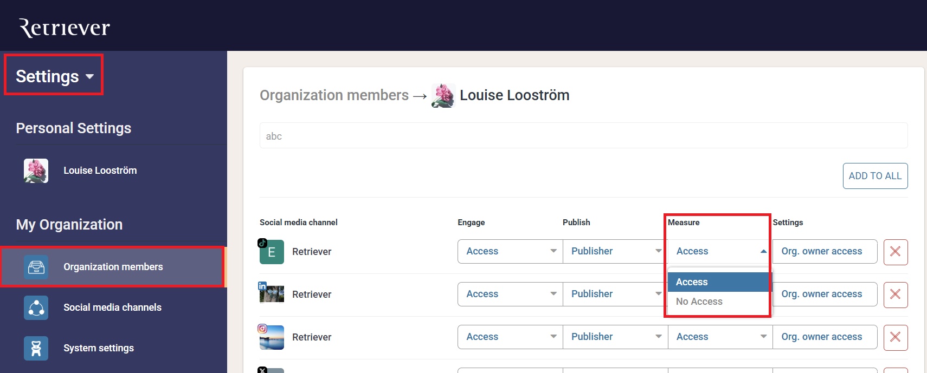The image size is (927, 373).
Task: Click the Social media channels icon
Action: [36, 307]
